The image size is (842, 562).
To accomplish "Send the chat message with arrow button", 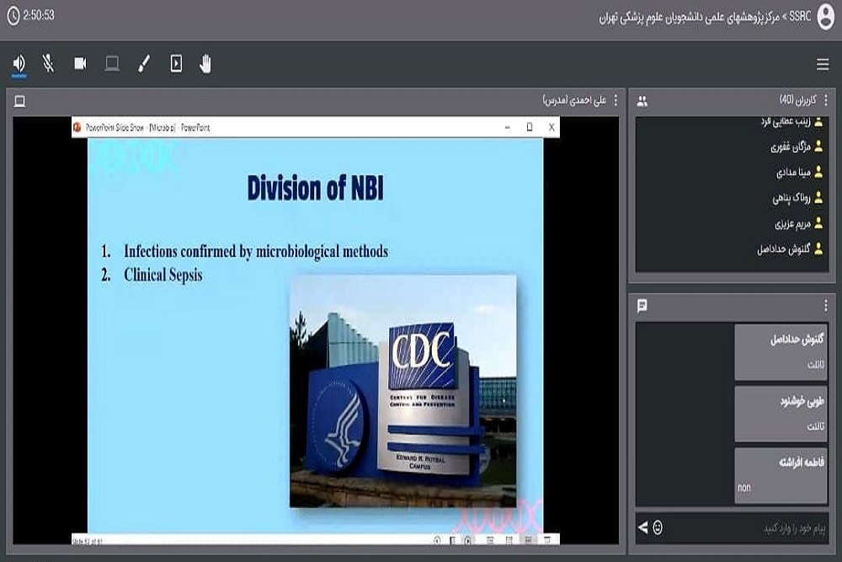I will point(643,527).
